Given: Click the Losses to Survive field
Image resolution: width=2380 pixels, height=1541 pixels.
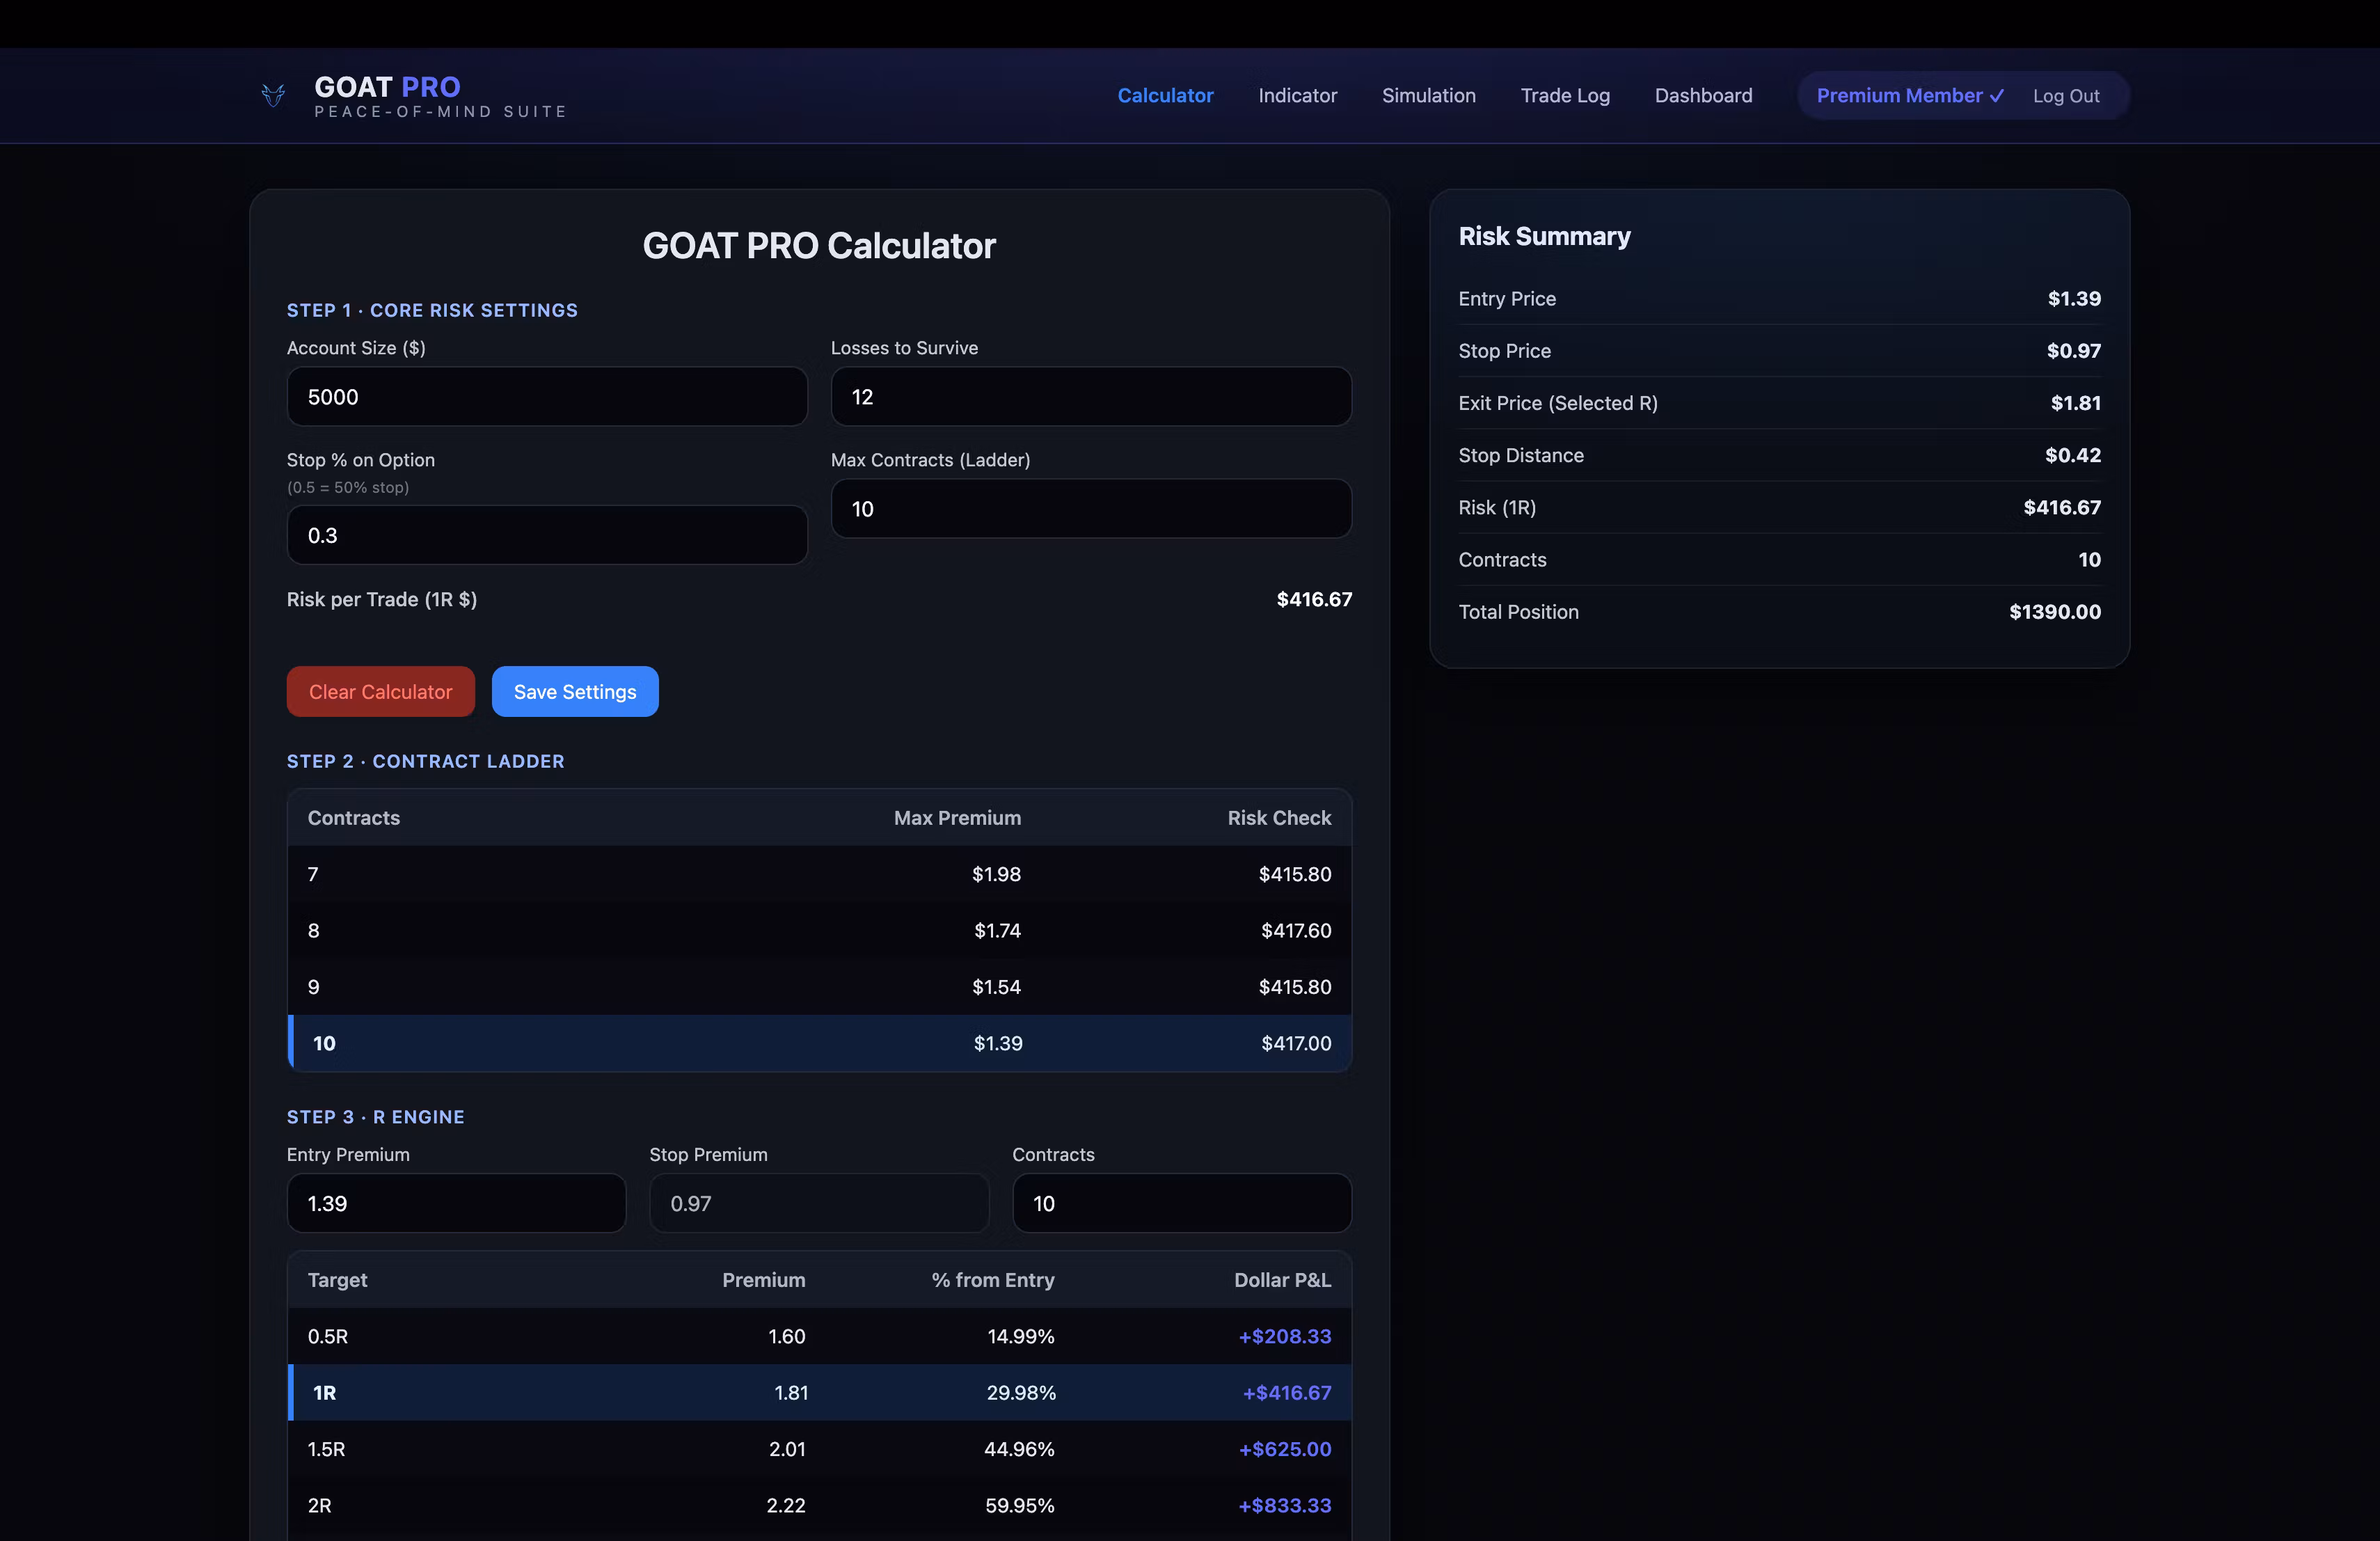Looking at the screenshot, I should pyautogui.click(x=1091, y=397).
